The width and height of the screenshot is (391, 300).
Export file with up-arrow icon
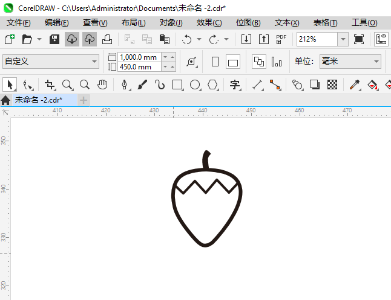pos(263,39)
